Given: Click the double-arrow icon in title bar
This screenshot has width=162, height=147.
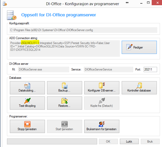Looking at the screenshot, I should point(127,3).
